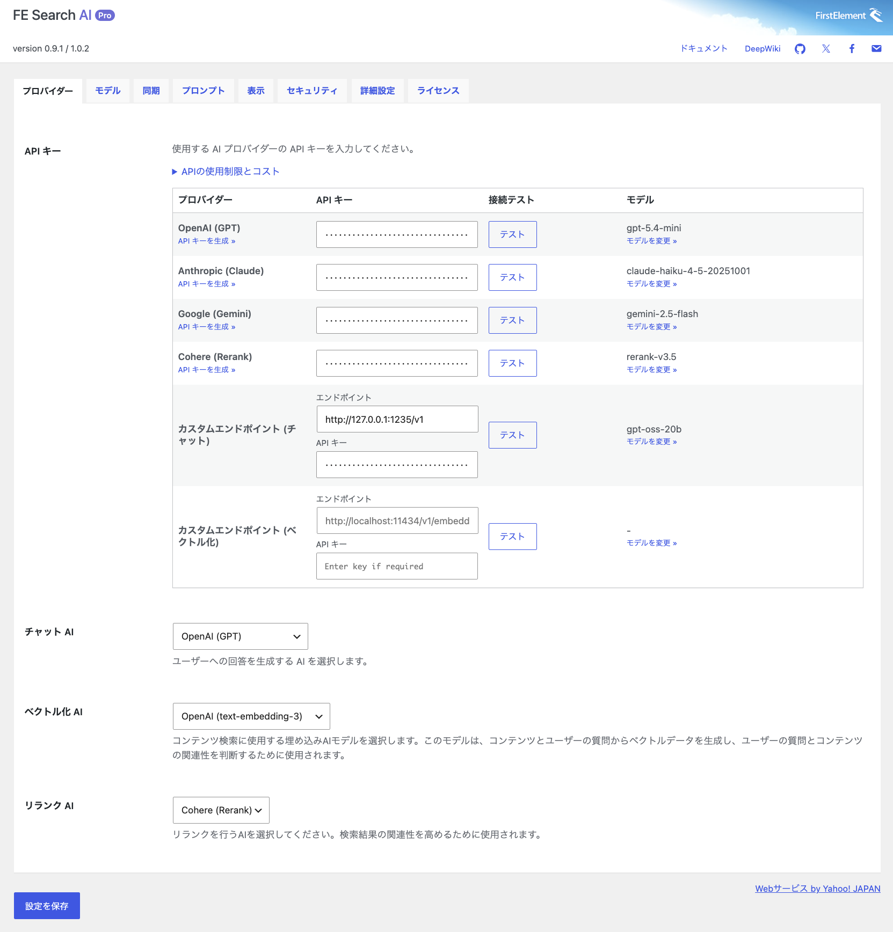Screen dimensions: 893x932
Task: Open OpenAI's API キーを生成 link
Action: 207,241
